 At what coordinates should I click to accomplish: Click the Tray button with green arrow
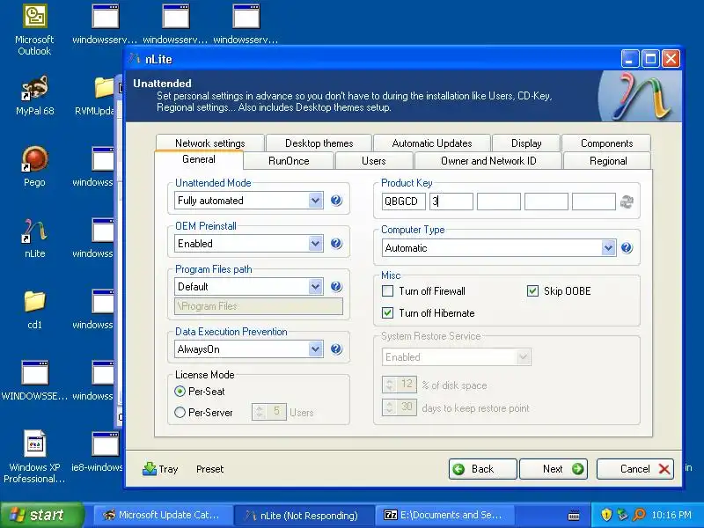coord(160,469)
